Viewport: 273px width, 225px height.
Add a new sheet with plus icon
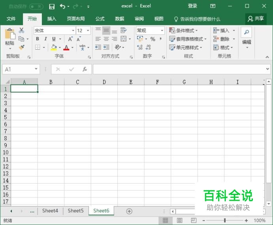point(129,211)
